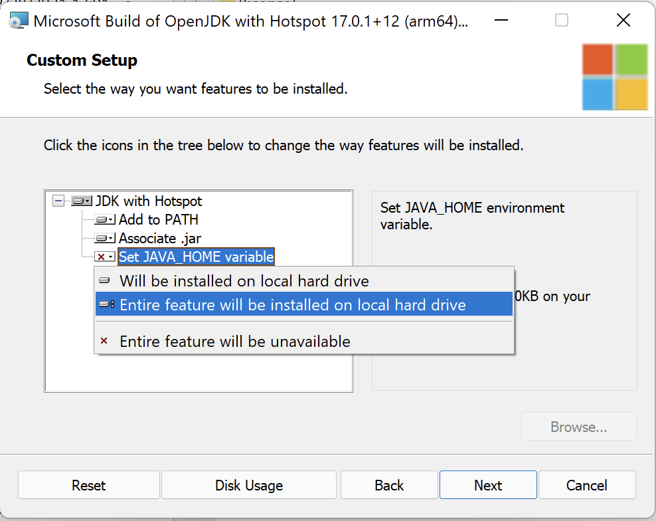
Task: Click the hard drive icon in first menu entry
Action: point(104,281)
